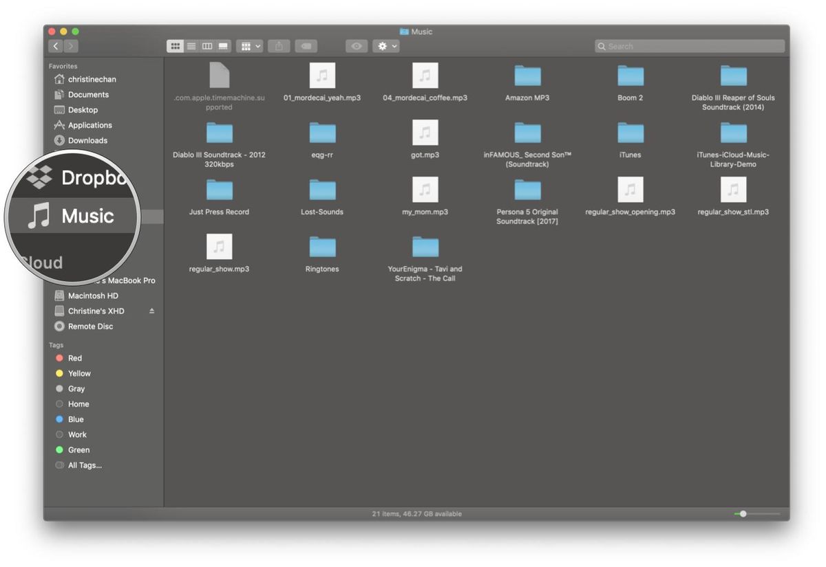Screen dimensions: 826x567
Task: Switch to Icon view in the toolbar
Action: coord(176,45)
